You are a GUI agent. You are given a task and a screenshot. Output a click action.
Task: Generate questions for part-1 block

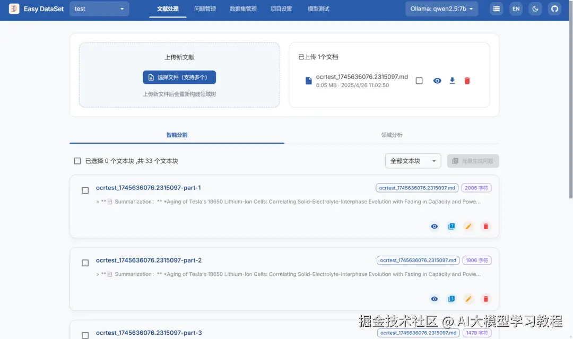(452, 227)
